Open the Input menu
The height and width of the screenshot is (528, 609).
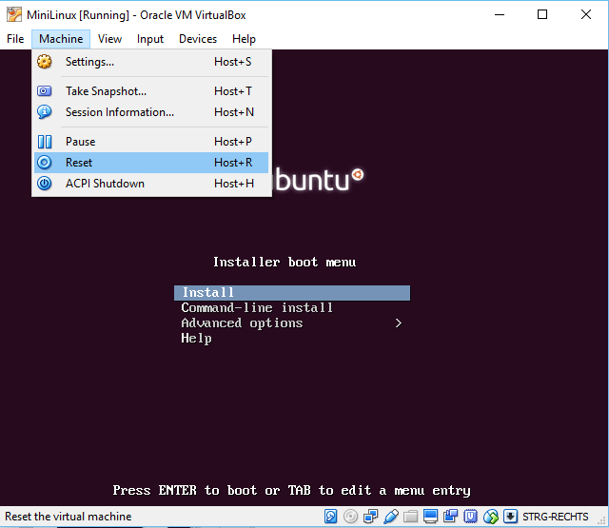[150, 39]
